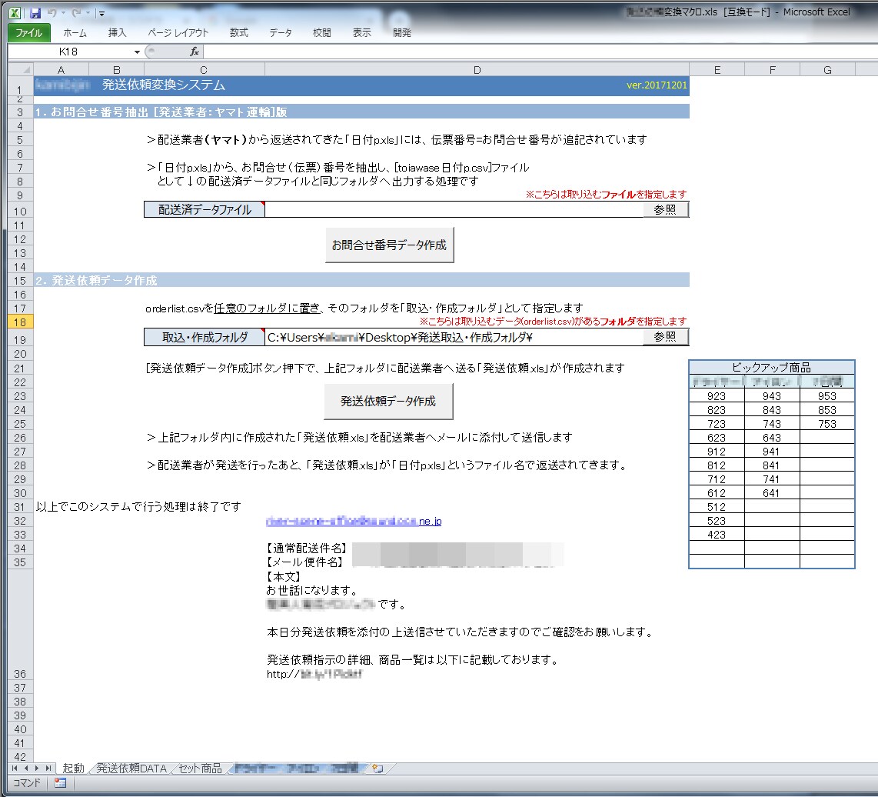
Task: Click cell containing 423
Action: click(x=717, y=535)
